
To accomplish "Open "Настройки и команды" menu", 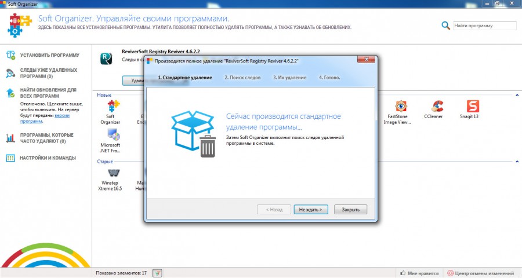I will 48,158.
